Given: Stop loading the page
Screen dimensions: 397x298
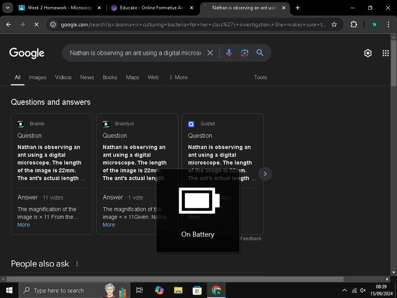Looking at the screenshot, I should pyautogui.click(x=36, y=24).
